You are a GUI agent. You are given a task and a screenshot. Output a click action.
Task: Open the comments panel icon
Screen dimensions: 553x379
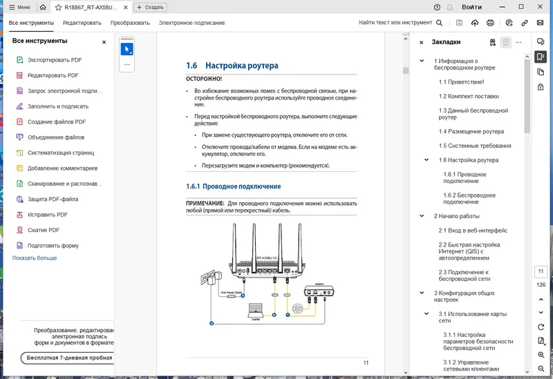[x=541, y=41]
